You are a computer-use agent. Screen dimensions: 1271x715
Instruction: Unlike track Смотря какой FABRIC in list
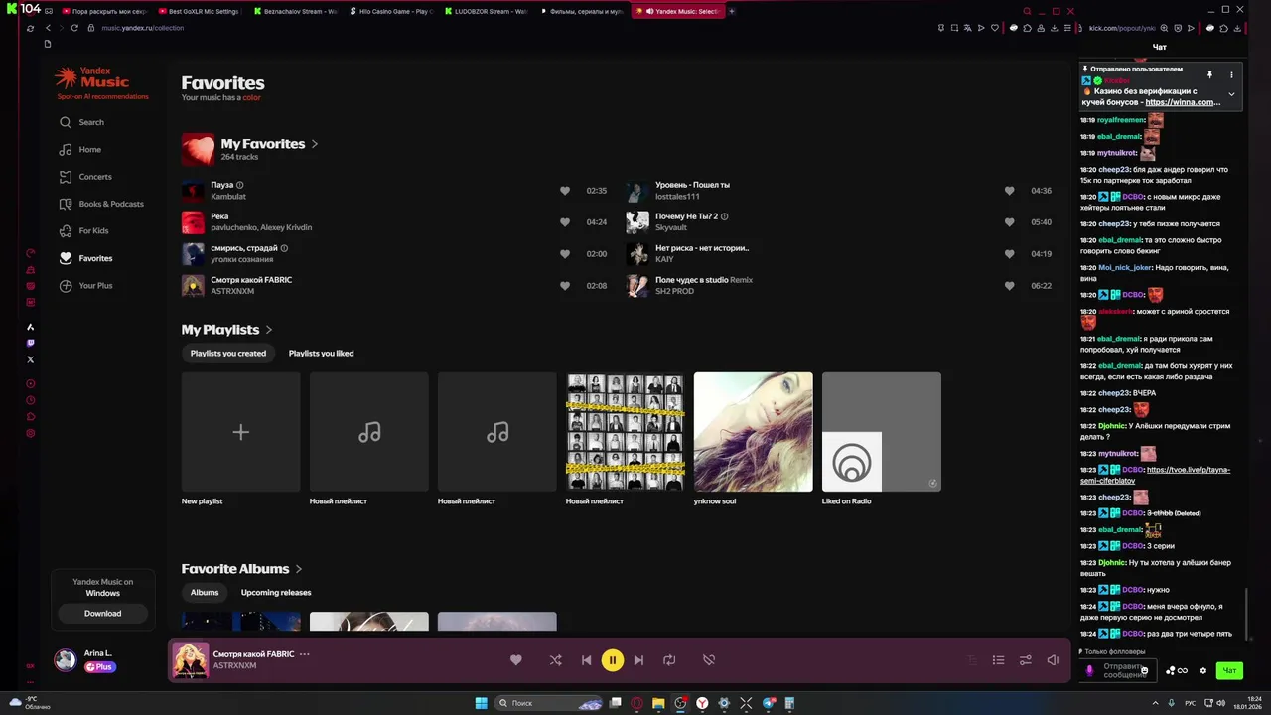click(x=565, y=286)
